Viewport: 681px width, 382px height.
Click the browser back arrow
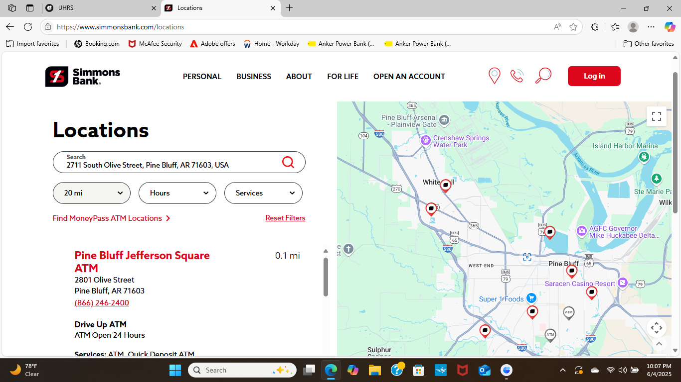click(10, 27)
